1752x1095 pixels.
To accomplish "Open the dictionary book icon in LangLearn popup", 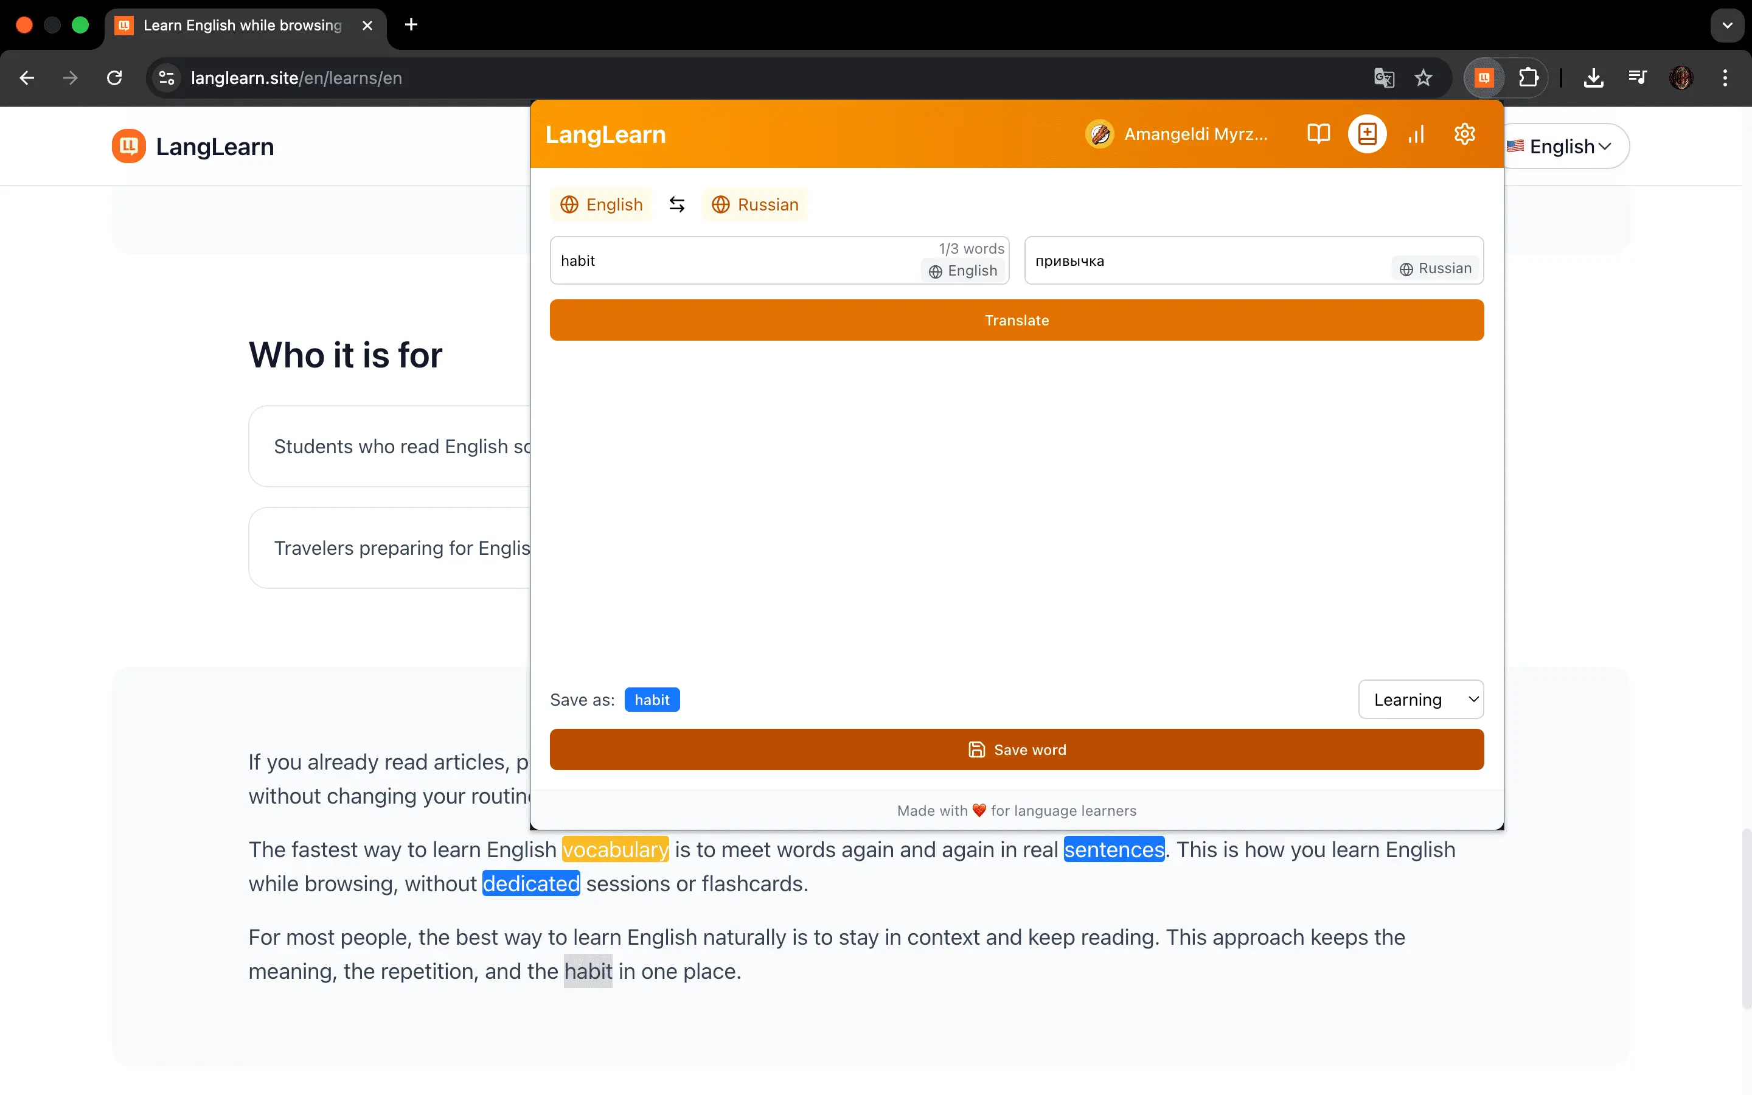I will coord(1318,134).
